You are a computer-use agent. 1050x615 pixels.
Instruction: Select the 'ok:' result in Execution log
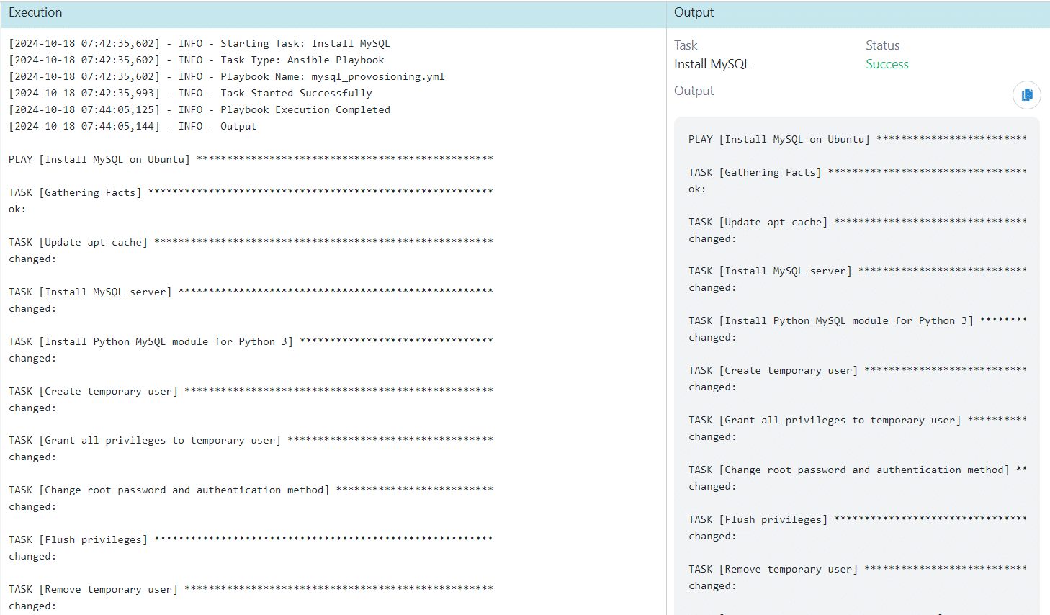coord(17,210)
